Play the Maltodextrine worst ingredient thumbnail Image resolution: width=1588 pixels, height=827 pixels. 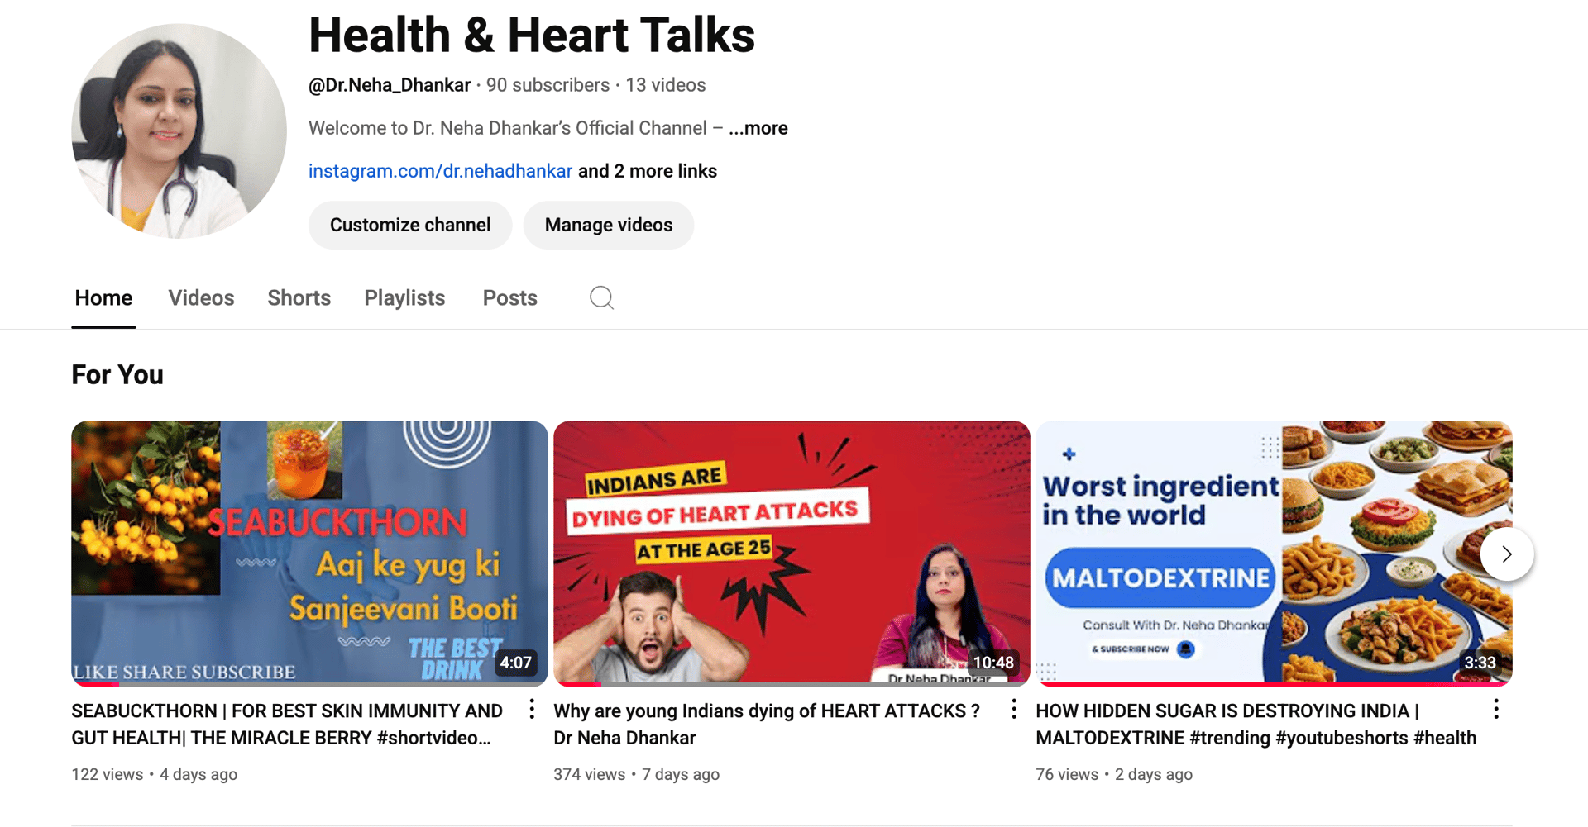point(1274,553)
